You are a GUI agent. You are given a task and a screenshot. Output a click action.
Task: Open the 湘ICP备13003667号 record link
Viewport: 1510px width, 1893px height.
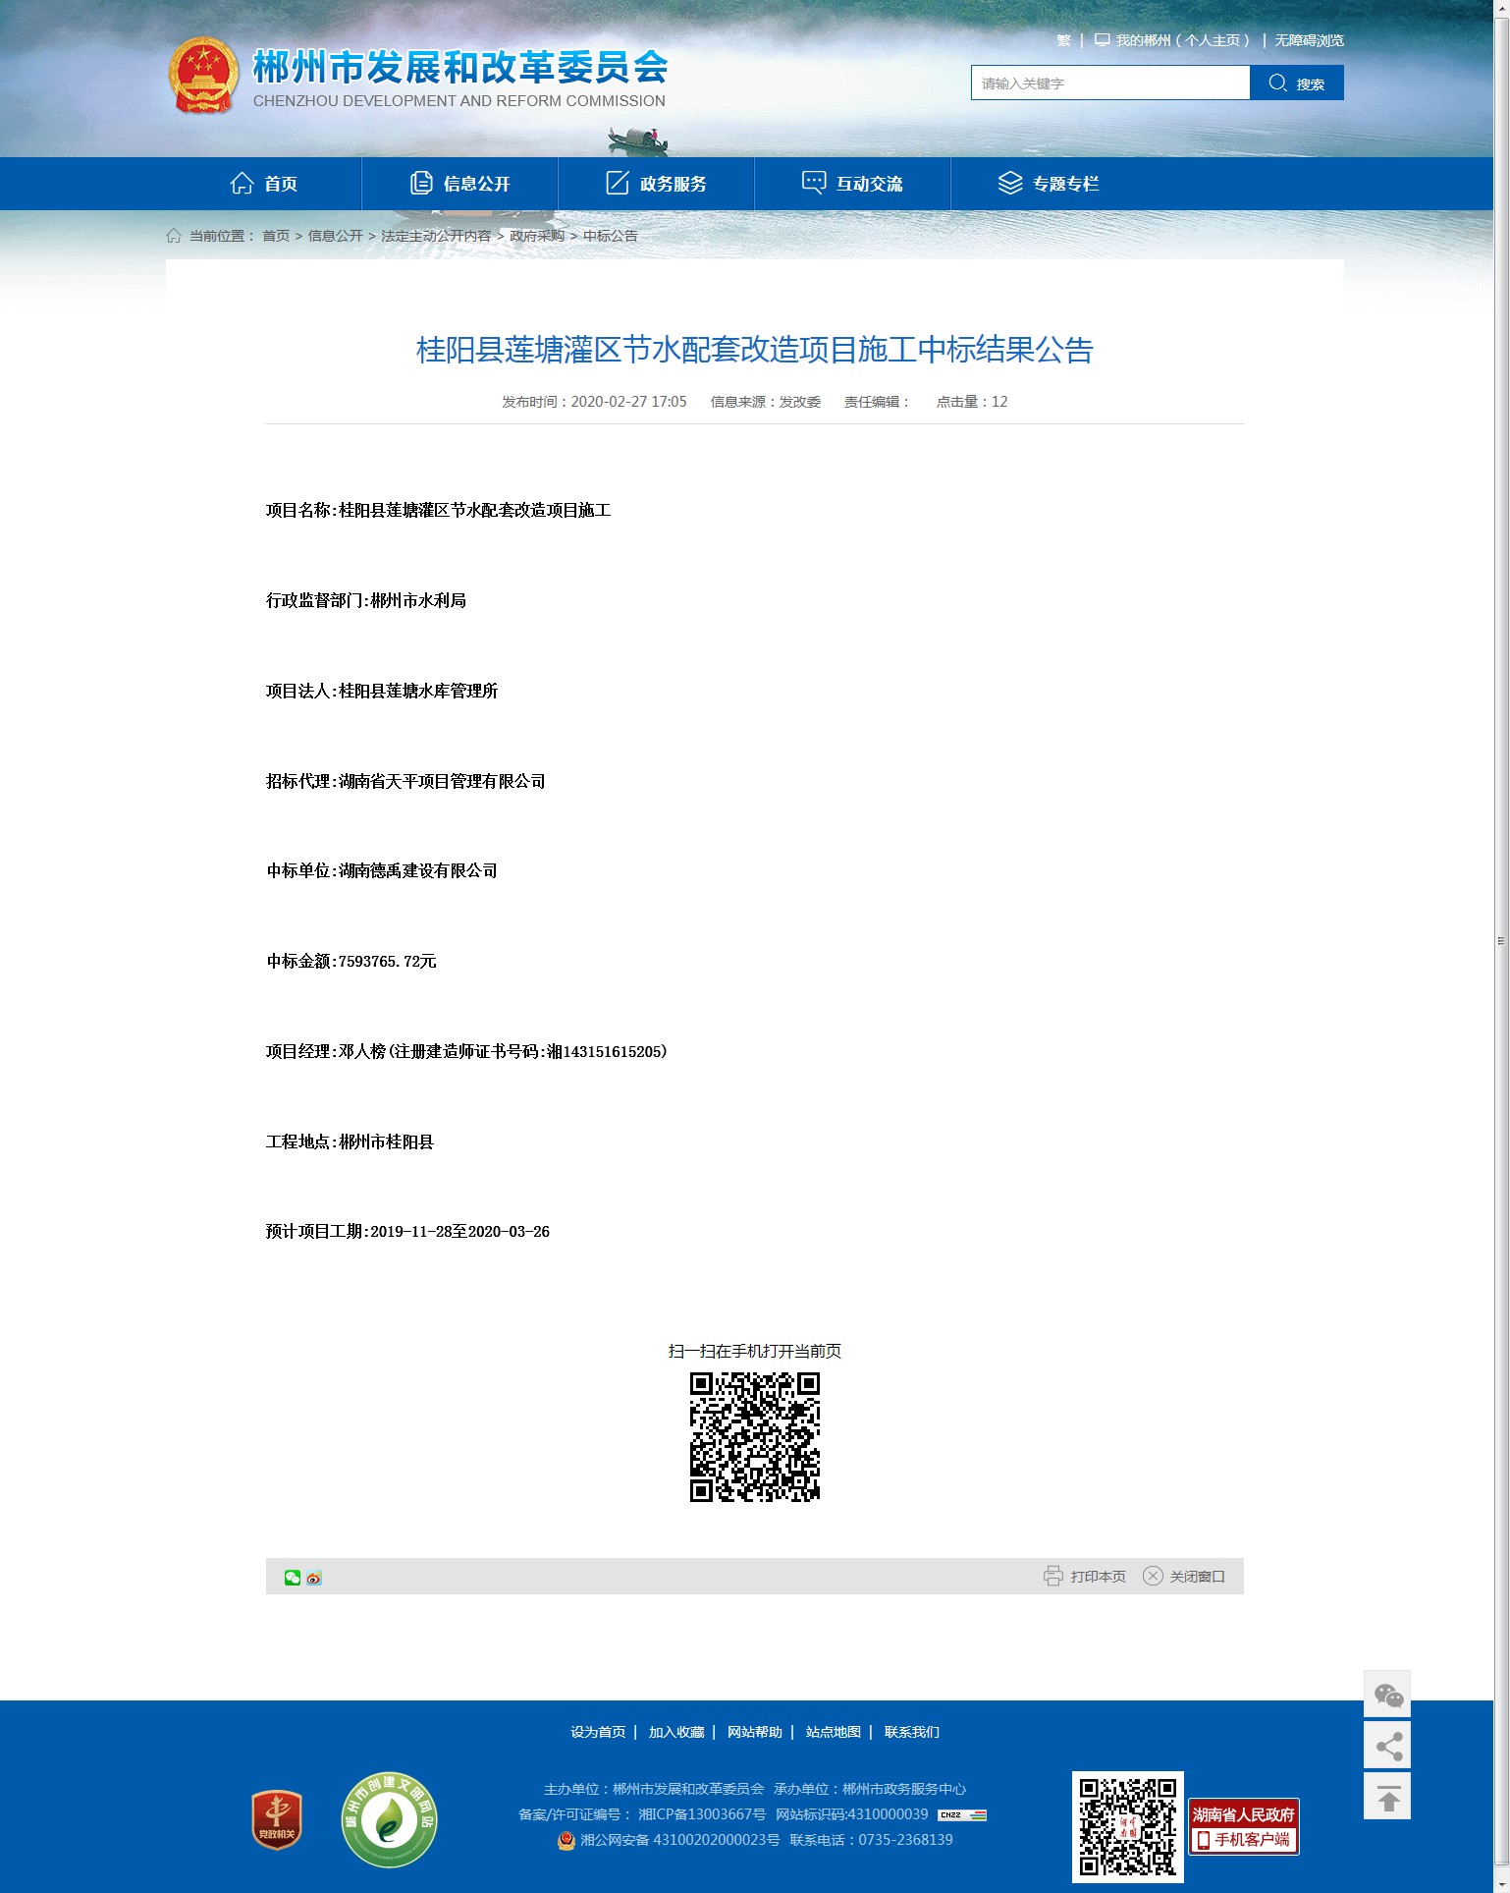click(x=702, y=1814)
